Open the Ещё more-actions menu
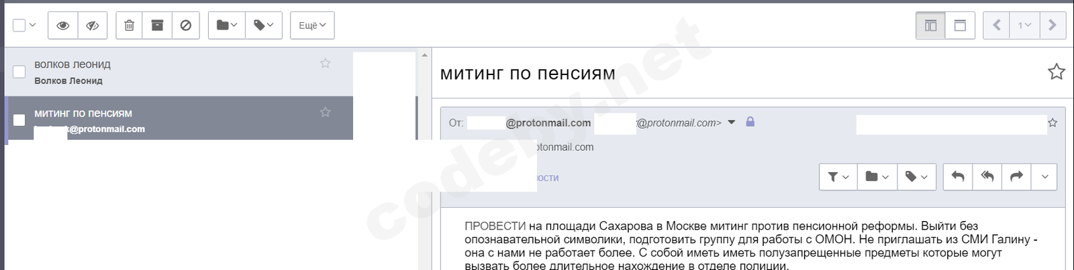The width and height of the screenshot is (1074, 270). tap(312, 25)
